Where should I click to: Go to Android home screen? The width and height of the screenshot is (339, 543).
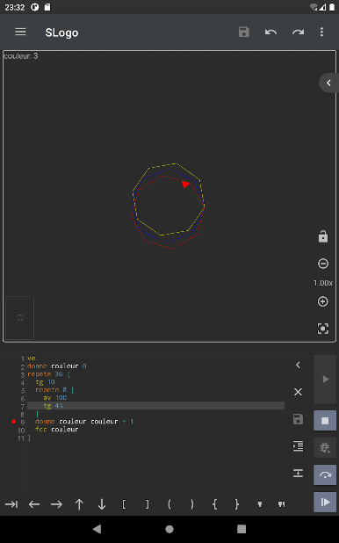pos(169,529)
